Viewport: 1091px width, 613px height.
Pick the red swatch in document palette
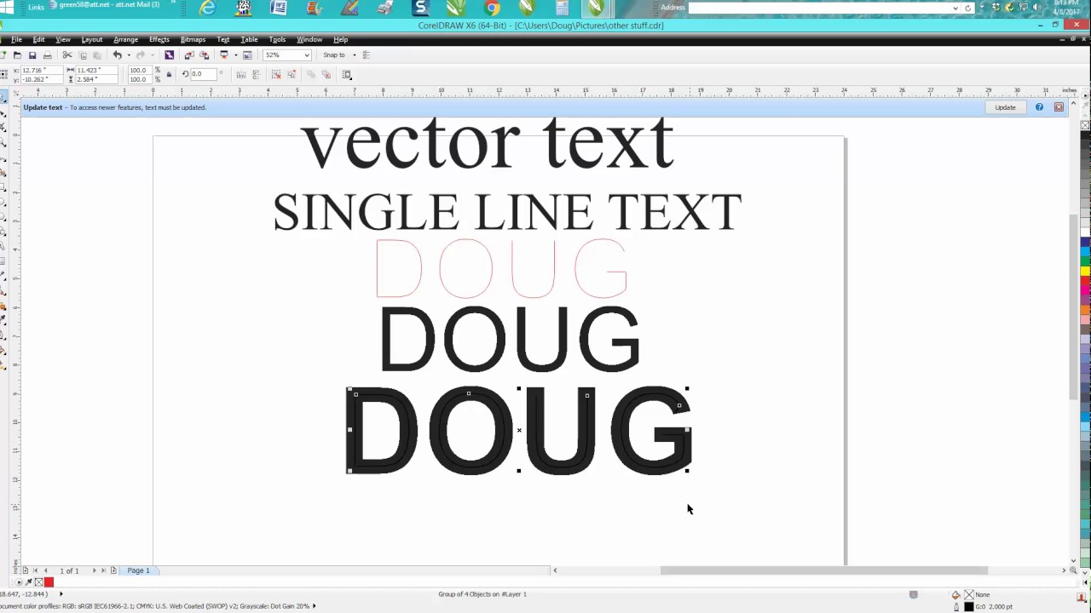(x=49, y=582)
